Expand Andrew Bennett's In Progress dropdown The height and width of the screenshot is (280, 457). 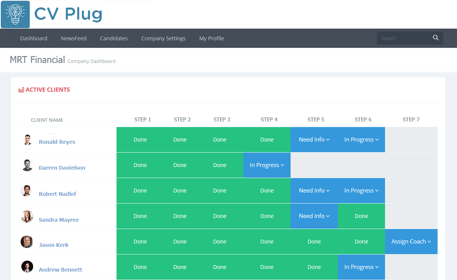(361, 267)
